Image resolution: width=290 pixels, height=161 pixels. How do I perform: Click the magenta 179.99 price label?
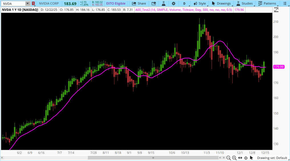[278, 67]
